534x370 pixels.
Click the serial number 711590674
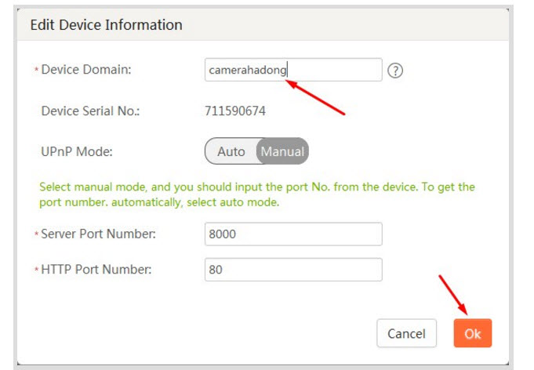(x=235, y=111)
